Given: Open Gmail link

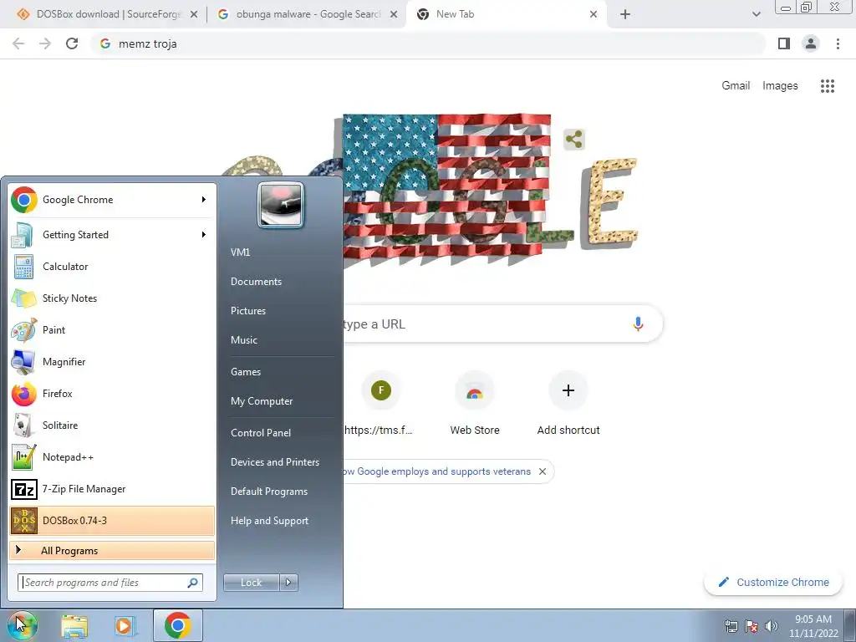Looking at the screenshot, I should click(736, 86).
